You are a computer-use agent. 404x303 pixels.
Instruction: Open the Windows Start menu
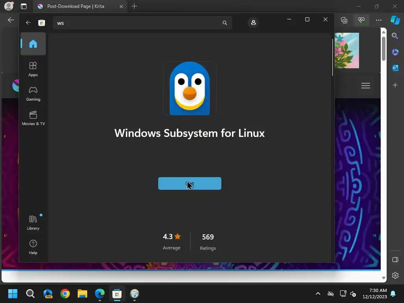13,294
